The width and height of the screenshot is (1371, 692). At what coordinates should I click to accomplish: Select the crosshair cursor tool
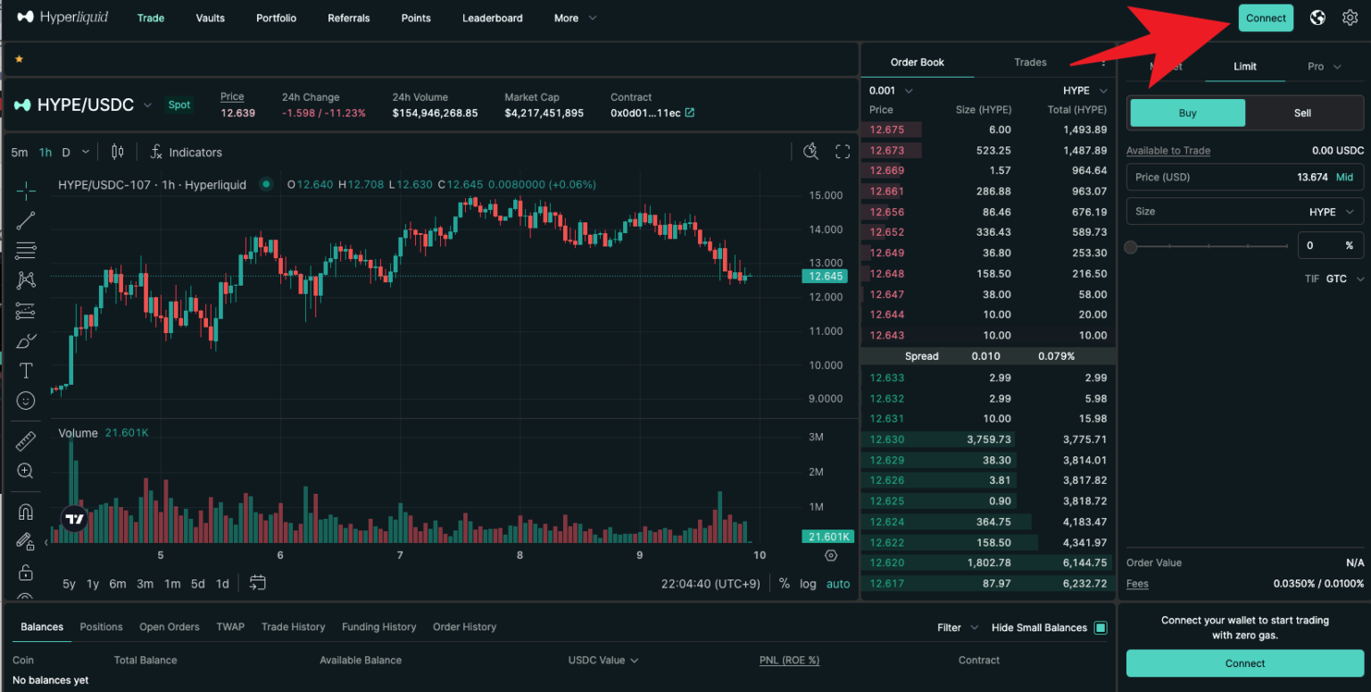[x=24, y=190]
